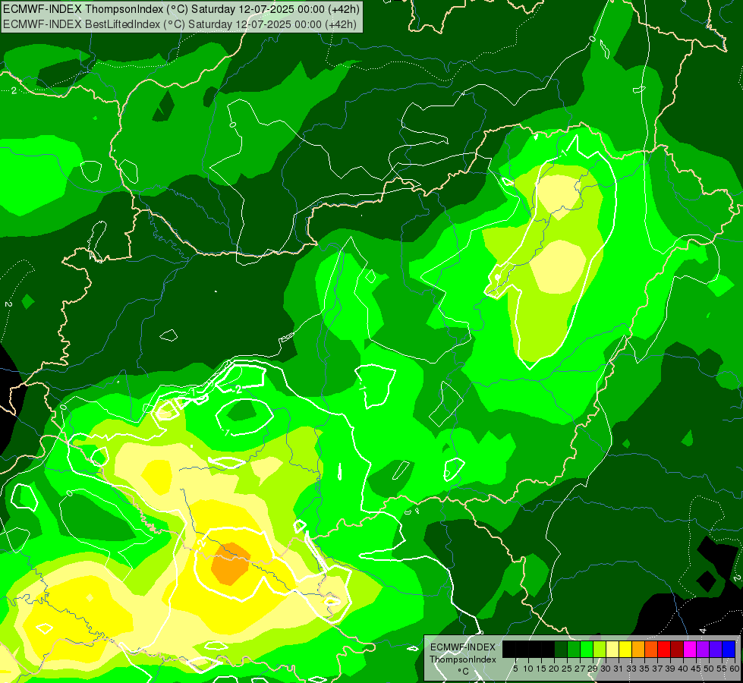The image size is (743, 683).
Task: Click legend tick value 27
Action: click(x=580, y=669)
